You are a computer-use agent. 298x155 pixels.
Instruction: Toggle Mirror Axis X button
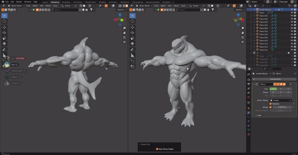pos(273,89)
